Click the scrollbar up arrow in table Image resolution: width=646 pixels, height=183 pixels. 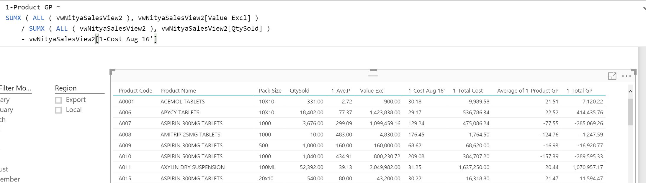[x=631, y=91]
